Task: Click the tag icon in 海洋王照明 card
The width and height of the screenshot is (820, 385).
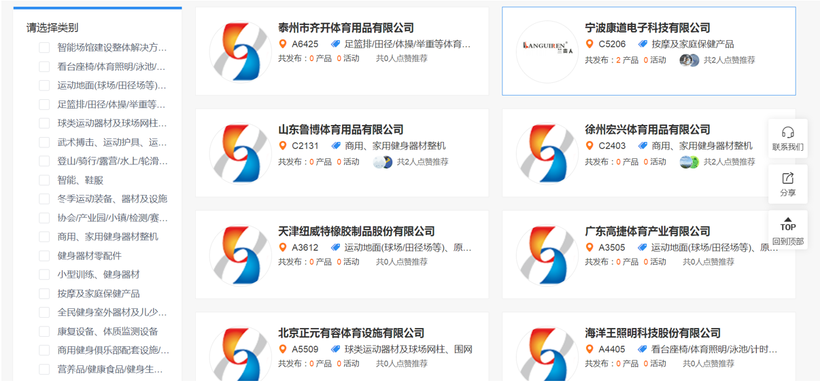Action: pyautogui.click(x=643, y=350)
